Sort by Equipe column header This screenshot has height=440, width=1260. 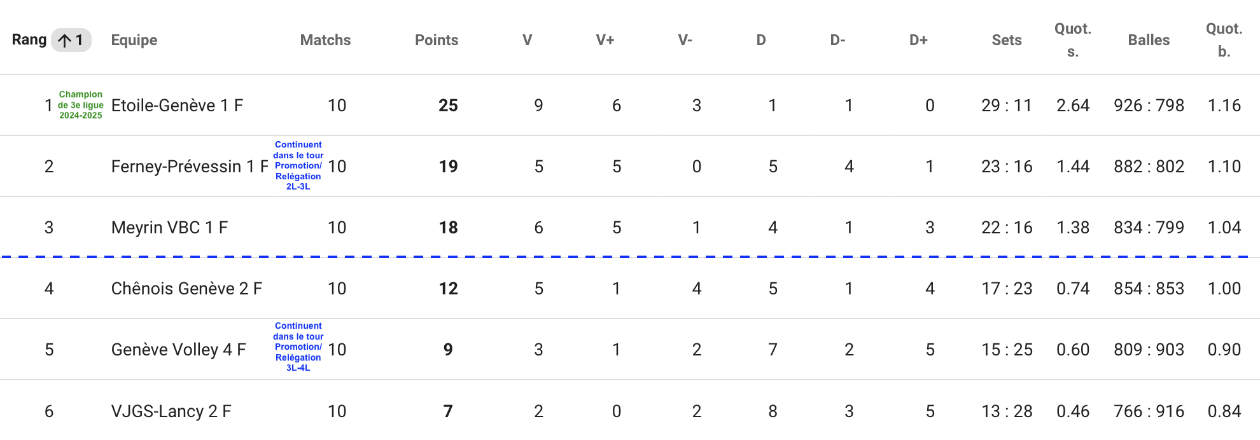[x=134, y=40]
